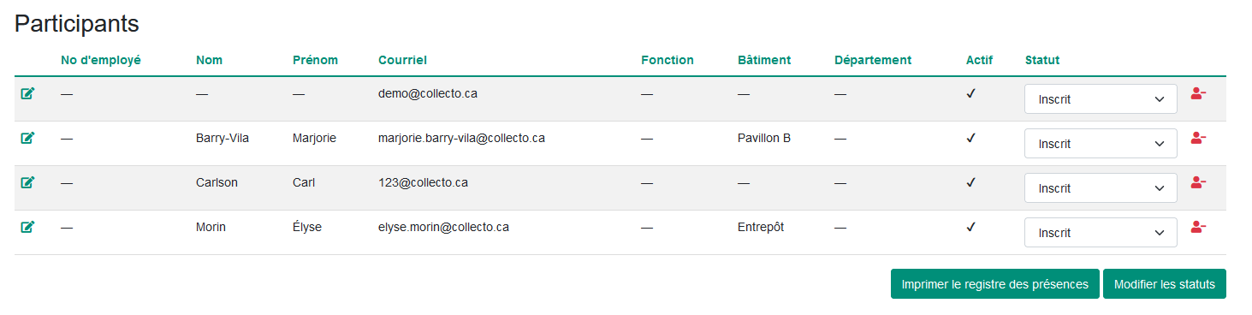Screen dimensions: 1252x315
Task: Edit participant Carl Carlson
Action: point(27,182)
